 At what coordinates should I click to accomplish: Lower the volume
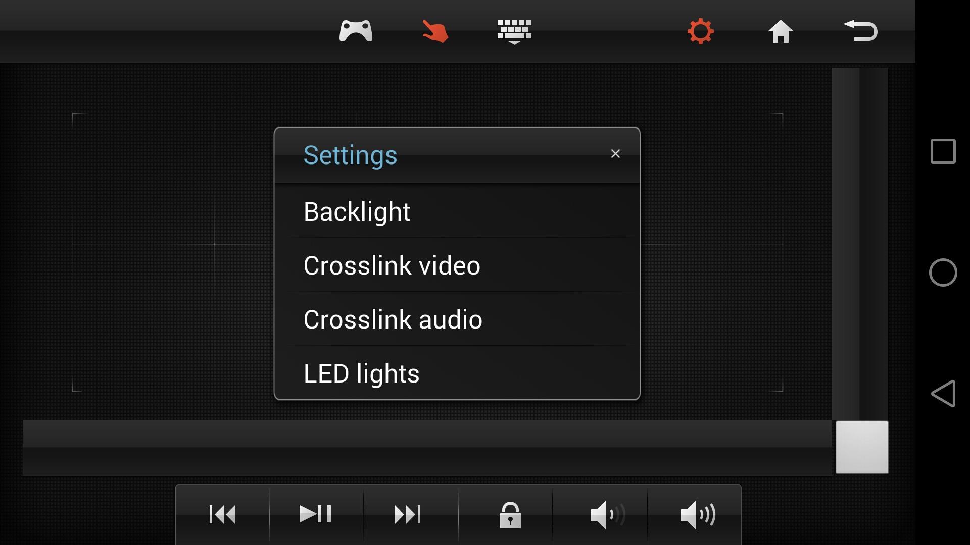pos(607,515)
